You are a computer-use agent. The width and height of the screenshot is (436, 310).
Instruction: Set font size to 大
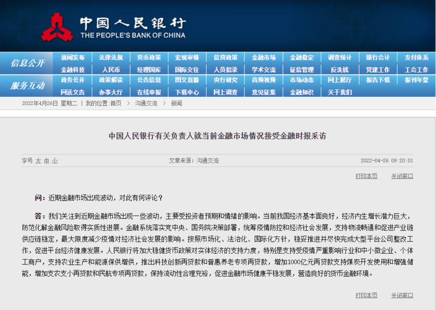[38, 161]
